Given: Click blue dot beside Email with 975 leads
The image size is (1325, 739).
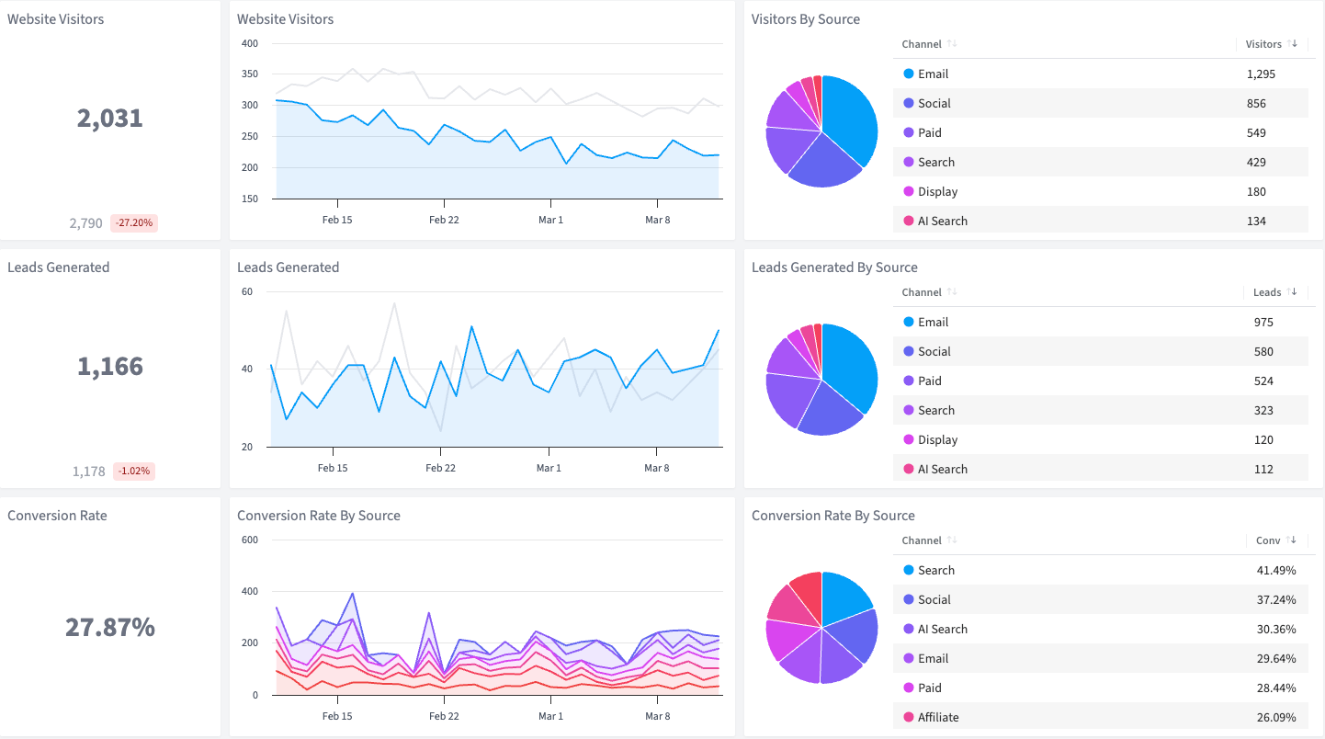Looking at the screenshot, I should 909,322.
